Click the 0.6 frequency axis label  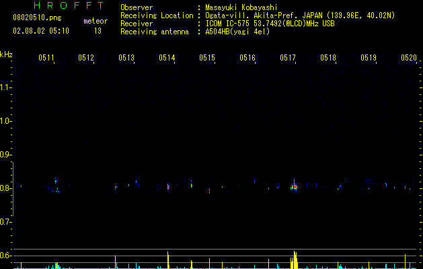(5, 256)
